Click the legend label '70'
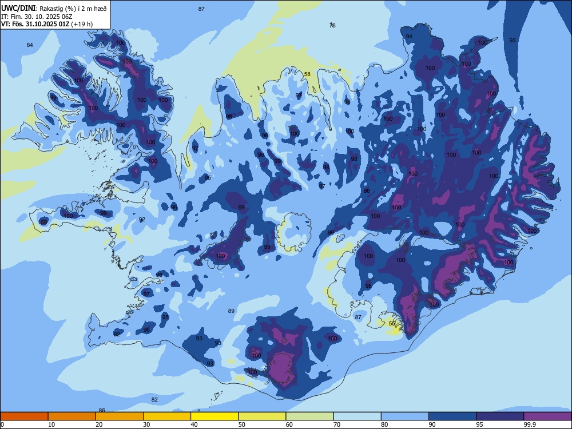The image size is (572, 429). click(337, 424)
